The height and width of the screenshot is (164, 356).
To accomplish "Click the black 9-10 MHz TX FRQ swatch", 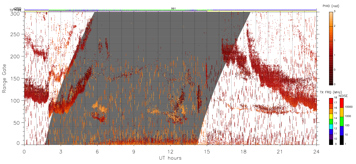I will (x=331, y=141).
